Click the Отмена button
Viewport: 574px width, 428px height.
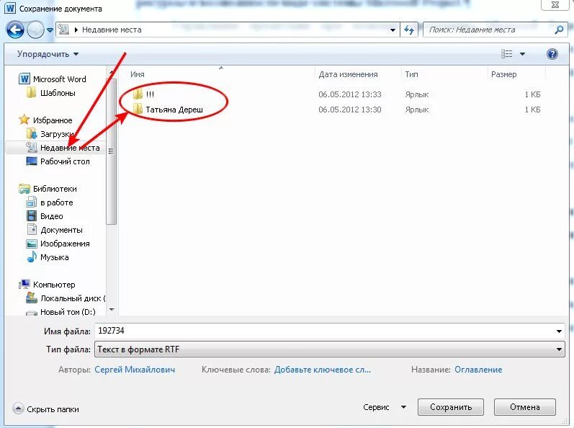coord(524,407)
